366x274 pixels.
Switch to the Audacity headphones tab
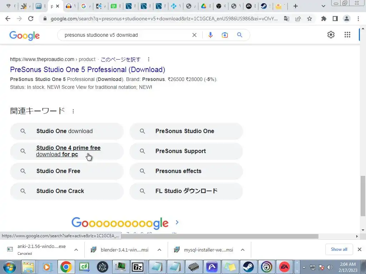click(x=69, y=6)
